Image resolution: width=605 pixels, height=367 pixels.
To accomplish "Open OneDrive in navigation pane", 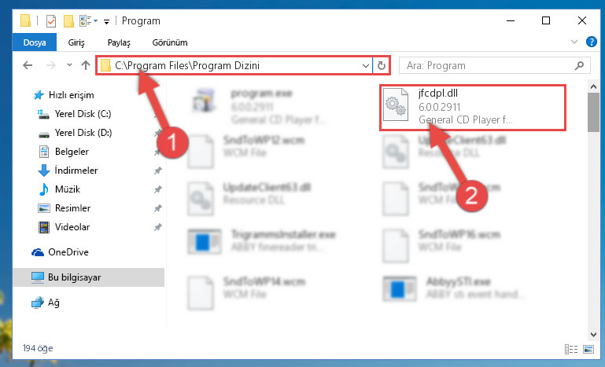I will [68, 252].
